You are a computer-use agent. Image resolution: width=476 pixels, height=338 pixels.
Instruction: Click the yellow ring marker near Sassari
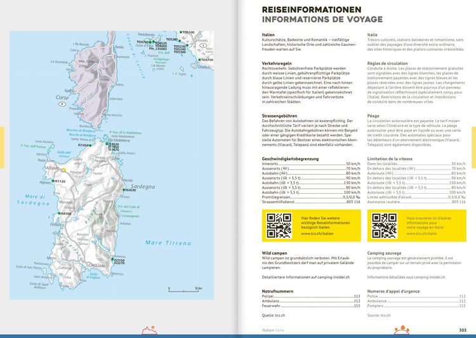pyautogui.click(x=63, y=170)
